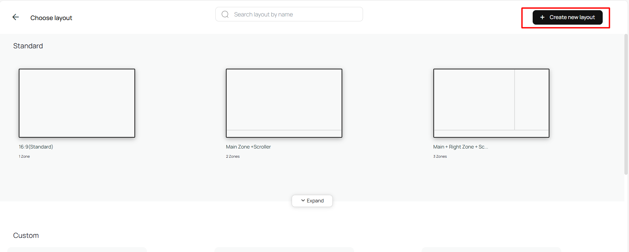Click the plus icon on Create new layout
Image resolution: width=629 pixels, height=252 pixels.
coord(542,17)
